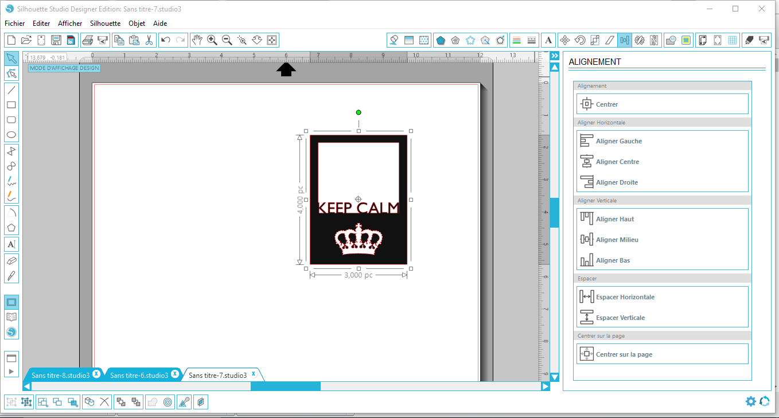The image size is (779, 418).
Task: Print the design using the printer icon
Action: [x=87, y=40]
